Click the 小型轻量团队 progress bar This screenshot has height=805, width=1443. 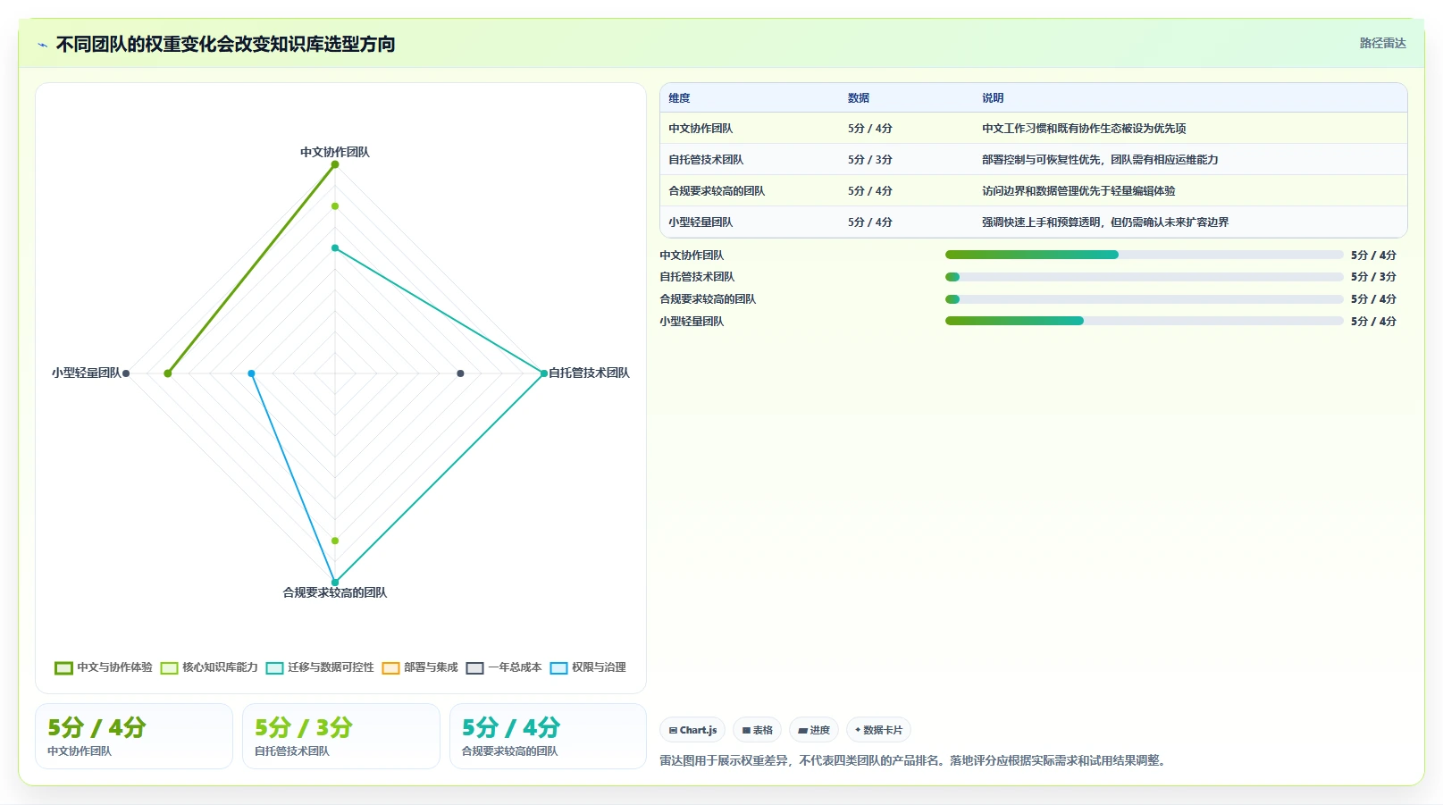[1144, 321]
